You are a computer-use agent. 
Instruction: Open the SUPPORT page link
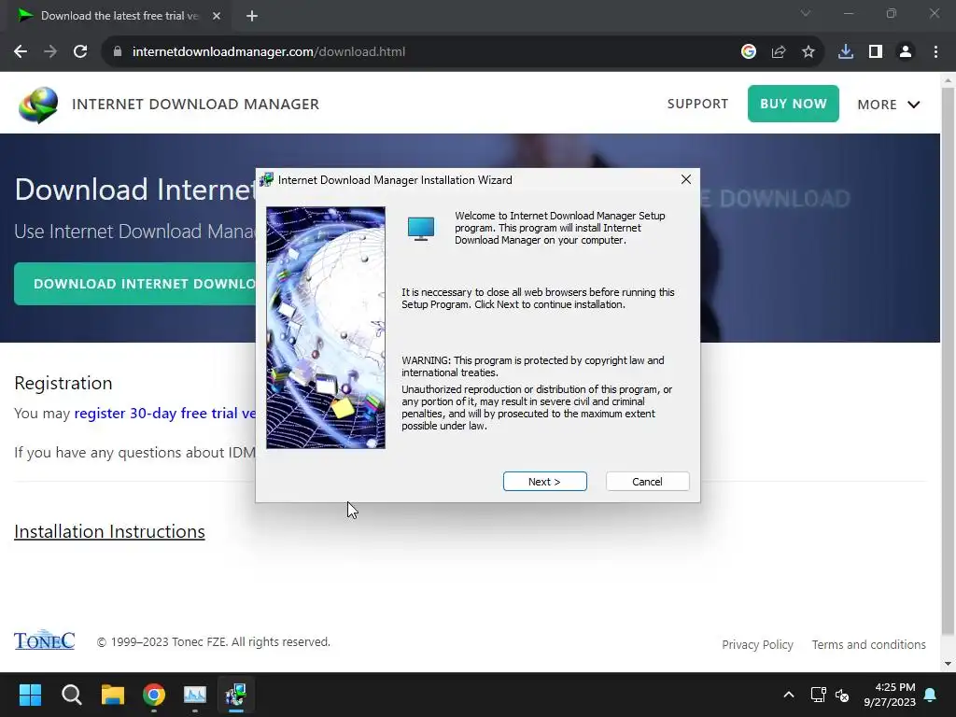[x=697, y=104]
